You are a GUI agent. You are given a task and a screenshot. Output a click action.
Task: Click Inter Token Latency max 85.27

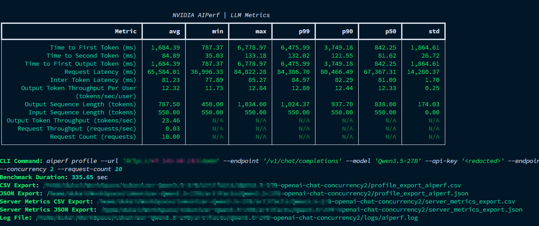pyautogui.click(x=257, y=80)
